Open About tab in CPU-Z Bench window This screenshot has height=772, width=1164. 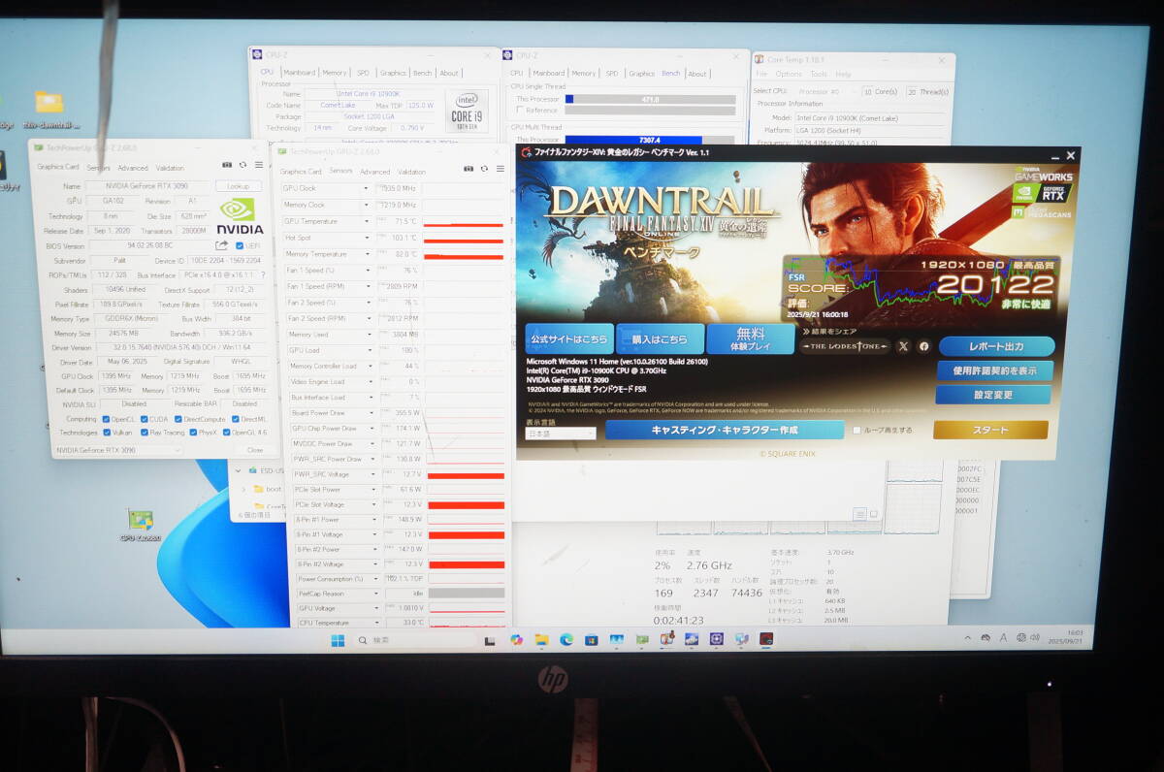[697, 74]
